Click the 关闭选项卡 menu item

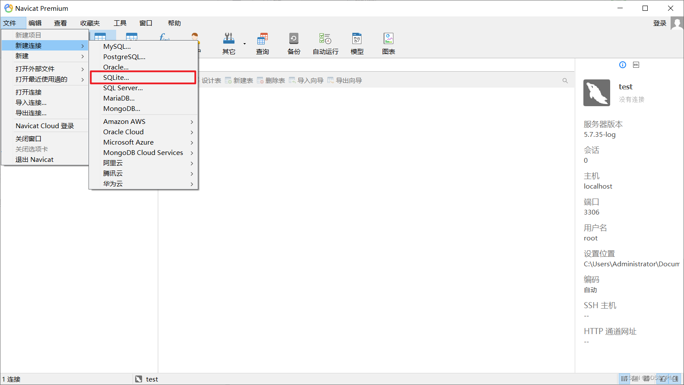tap(45, 149)
